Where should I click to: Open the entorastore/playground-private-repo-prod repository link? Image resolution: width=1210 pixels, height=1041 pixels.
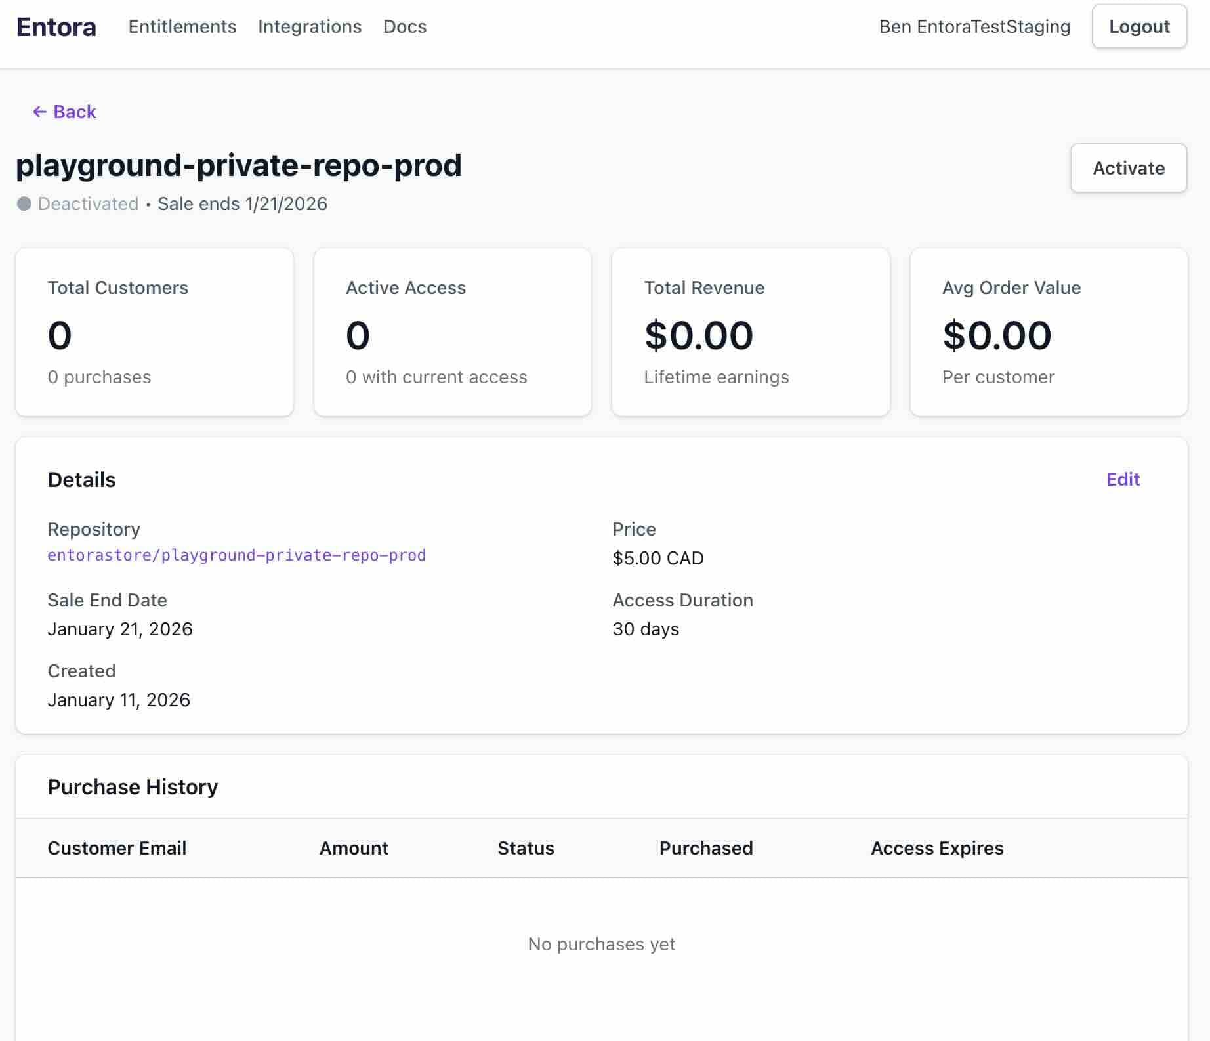[236, 555]
